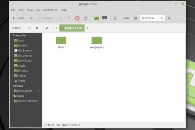
Task: Close the Places sidebar
Action: point(37,28)
